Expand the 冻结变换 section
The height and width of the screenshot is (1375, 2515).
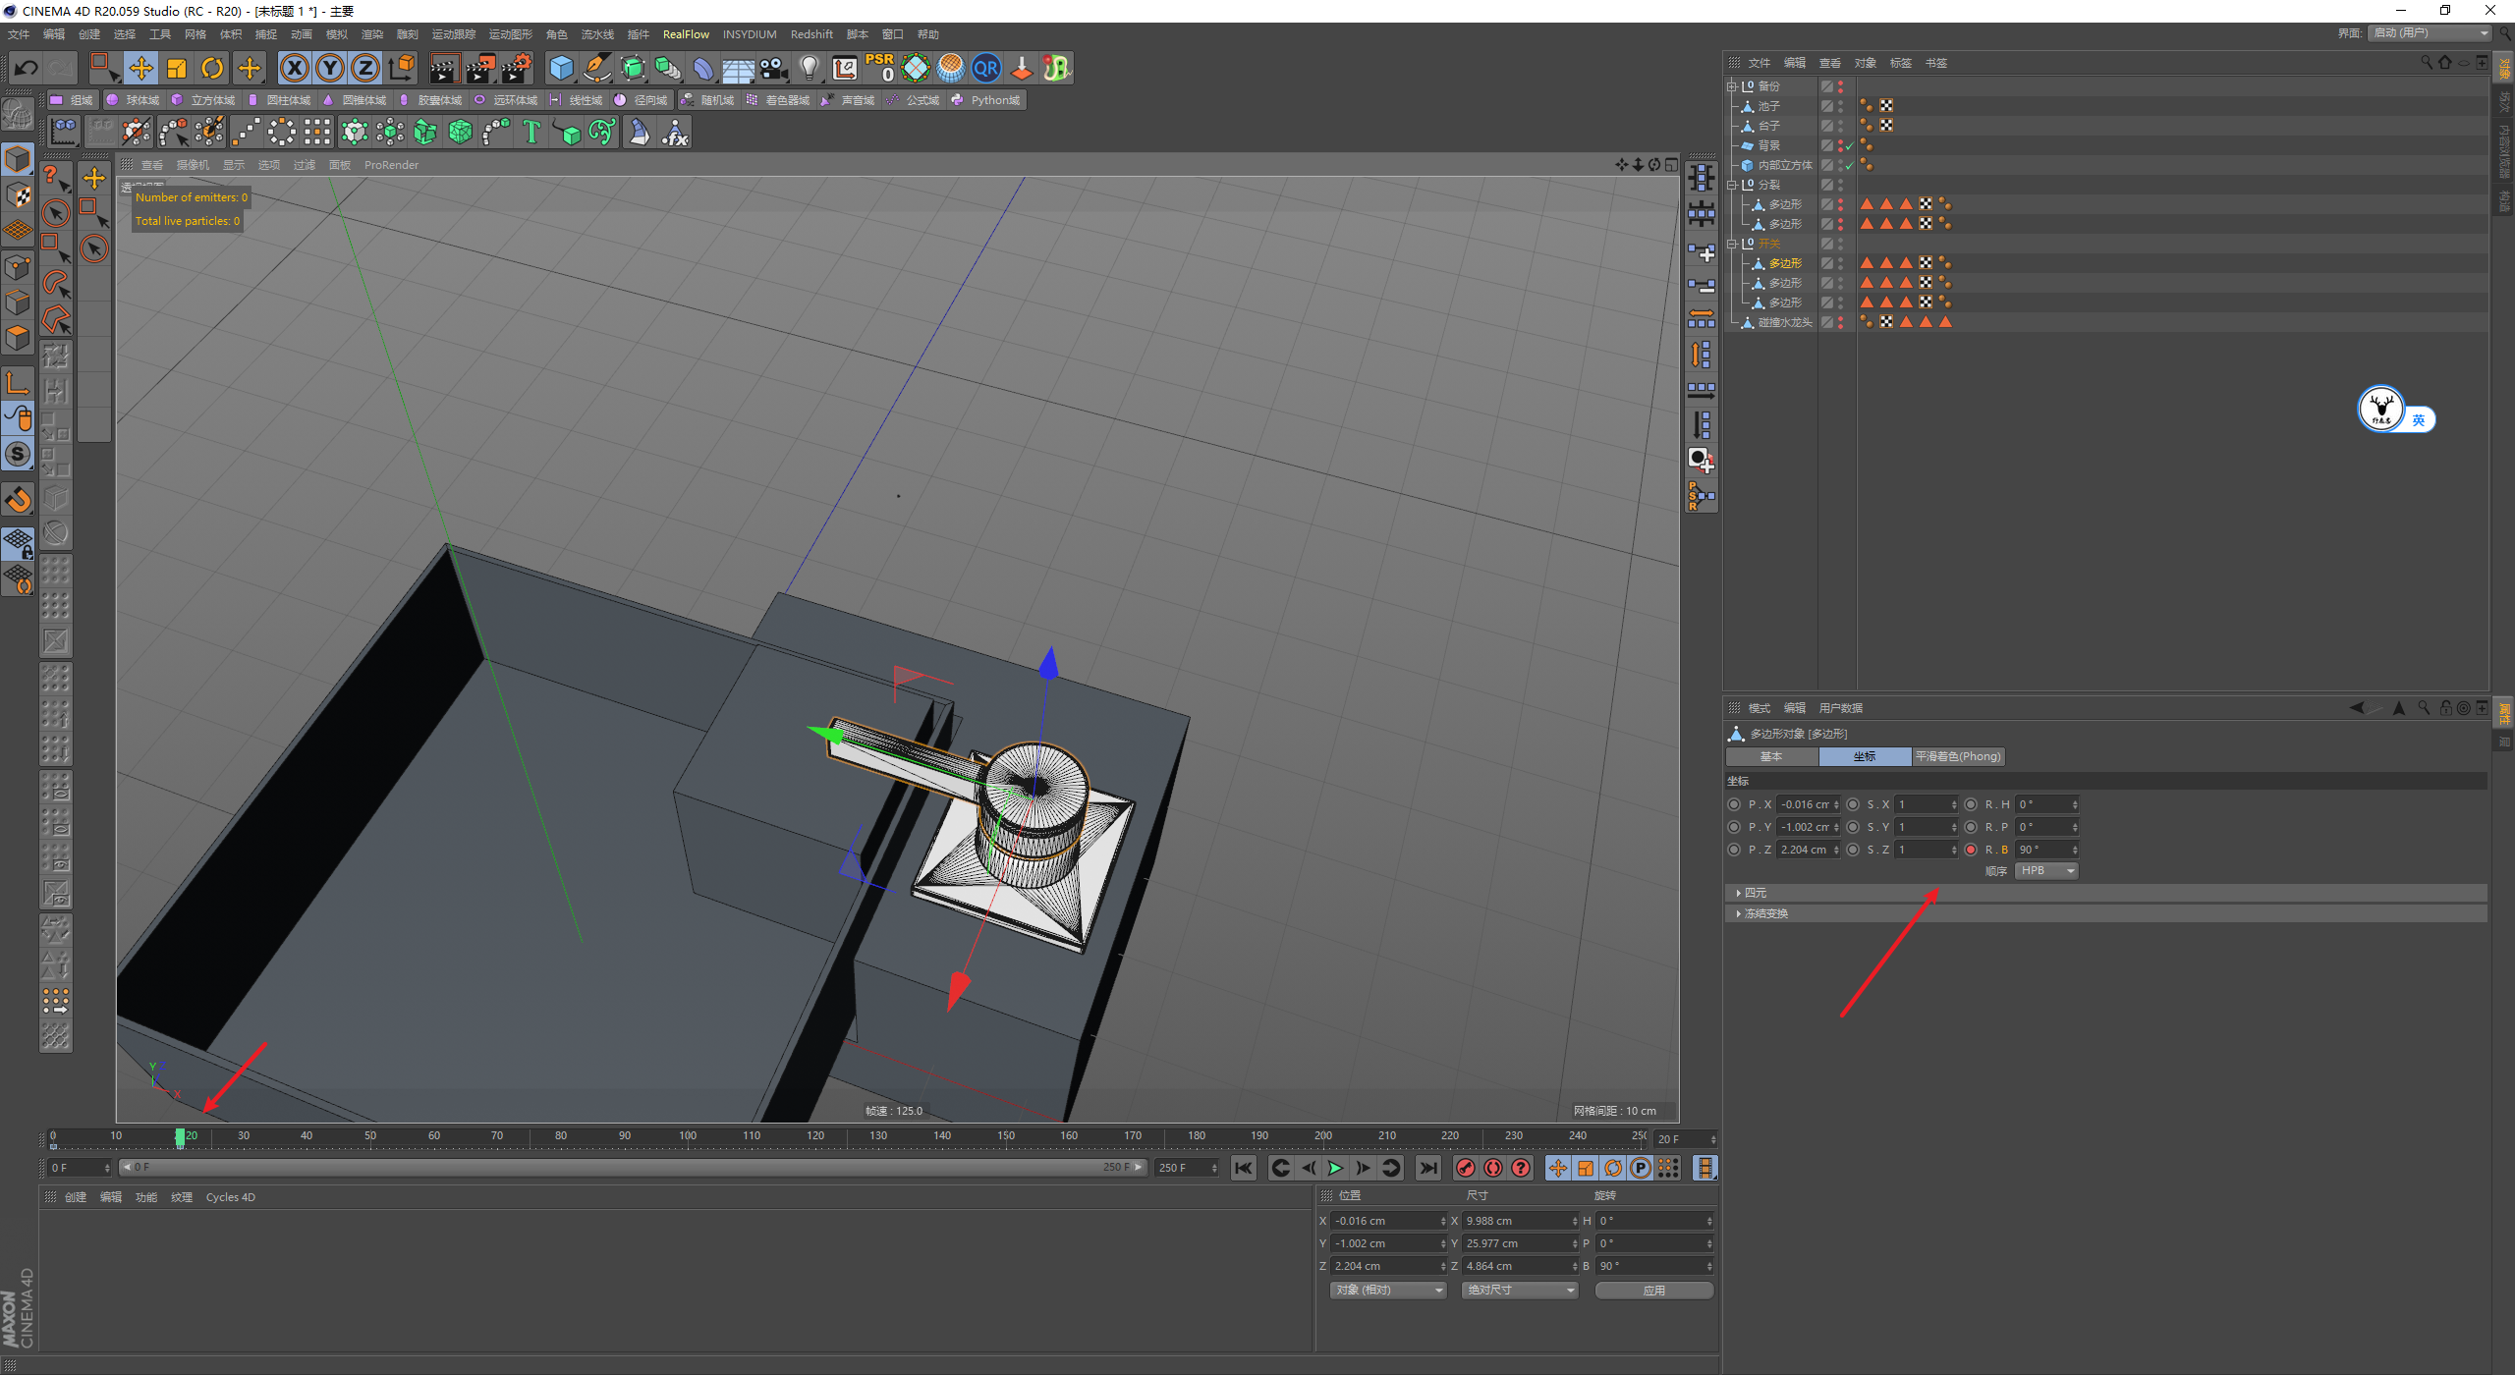[x=1765, y=913]
